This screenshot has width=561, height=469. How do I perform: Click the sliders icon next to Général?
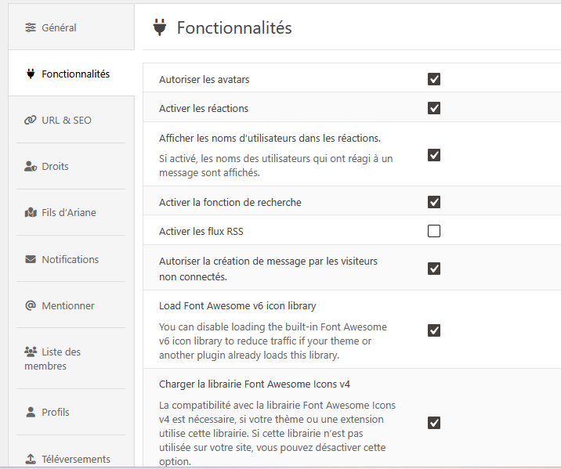(x=31, y=27)
